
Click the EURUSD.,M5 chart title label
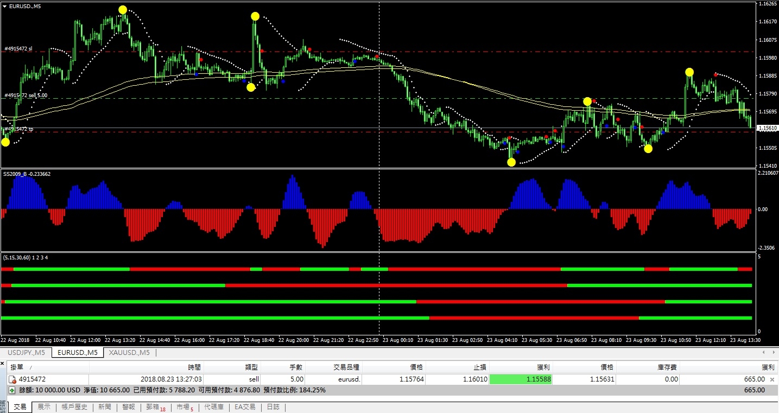pos(24,6)
